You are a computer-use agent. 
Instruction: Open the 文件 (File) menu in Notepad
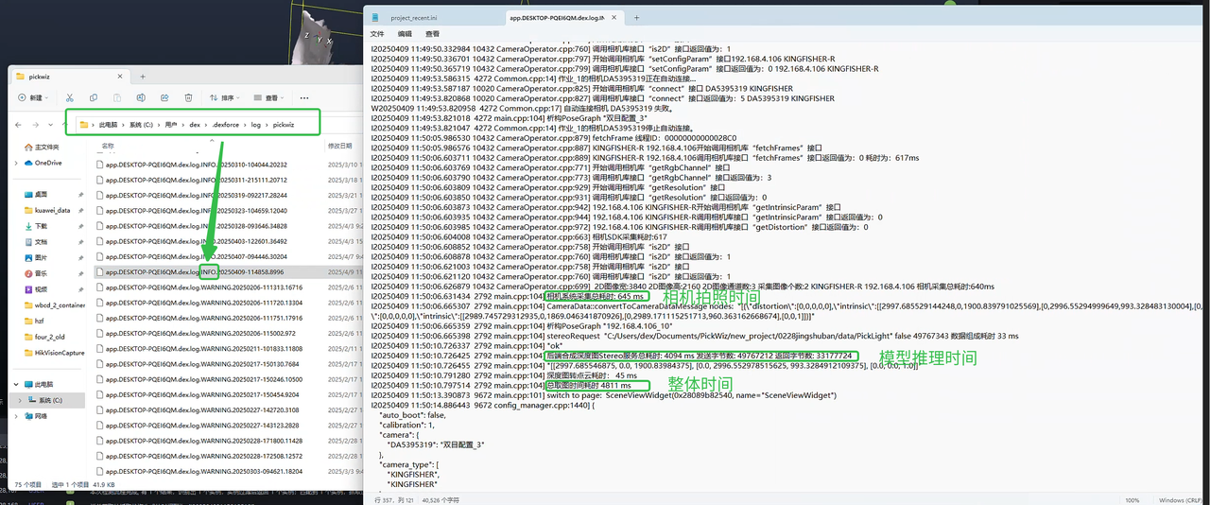[376, 34]
